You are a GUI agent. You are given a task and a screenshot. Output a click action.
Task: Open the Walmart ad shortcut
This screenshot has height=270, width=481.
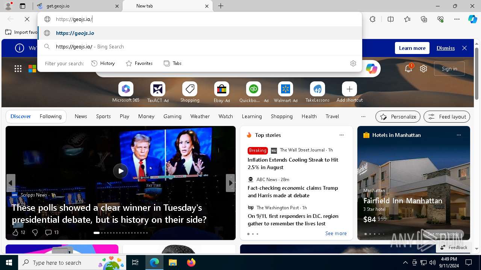pyautogui.click(x=286, y=92)
